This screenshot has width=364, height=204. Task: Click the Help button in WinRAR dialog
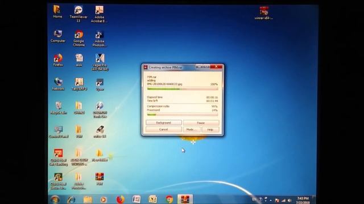(210, 130)
